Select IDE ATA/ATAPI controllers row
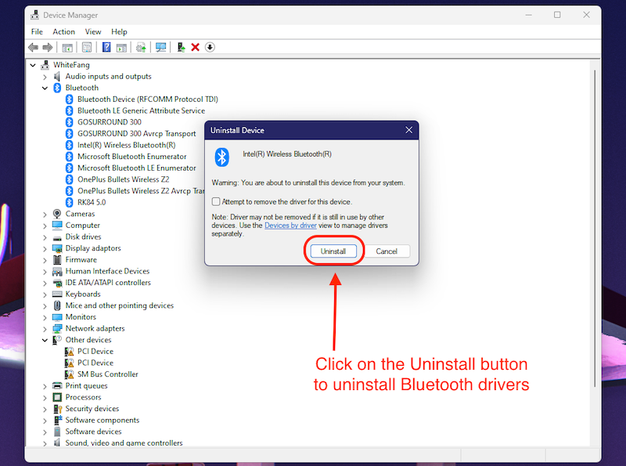 pyautogui.click(x=108, y=283)
